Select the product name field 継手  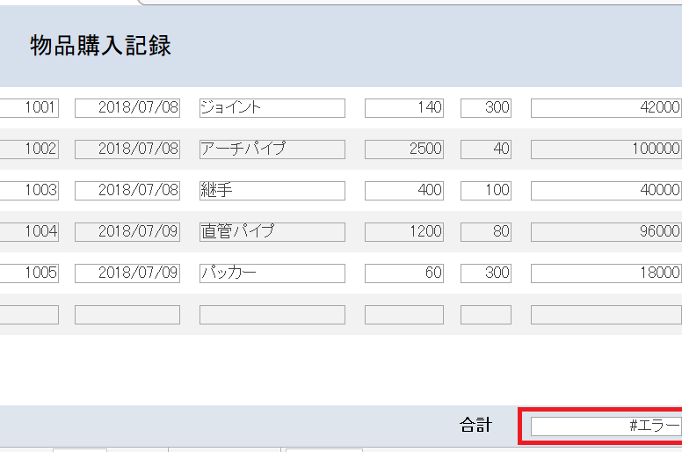click(272, 191)
